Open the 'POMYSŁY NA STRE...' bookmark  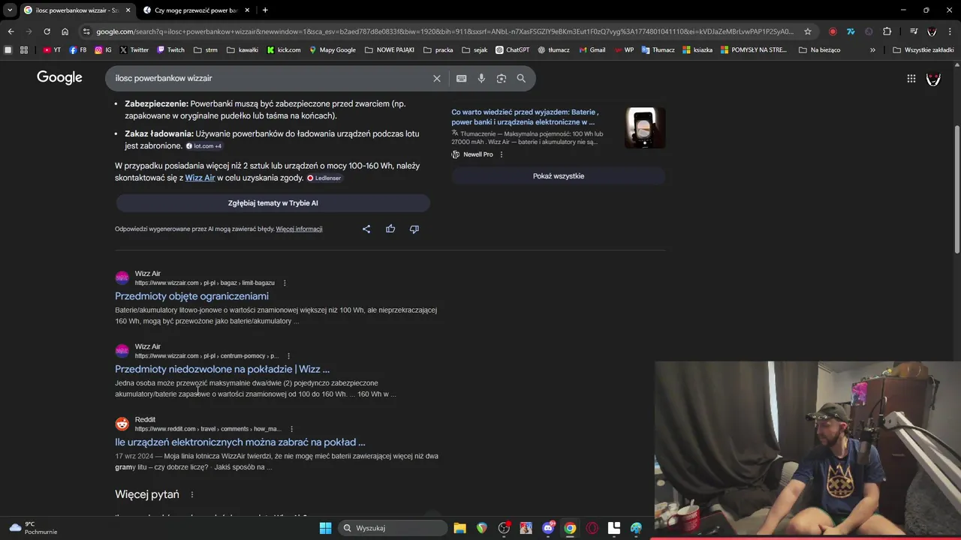(x=754, y=50)
